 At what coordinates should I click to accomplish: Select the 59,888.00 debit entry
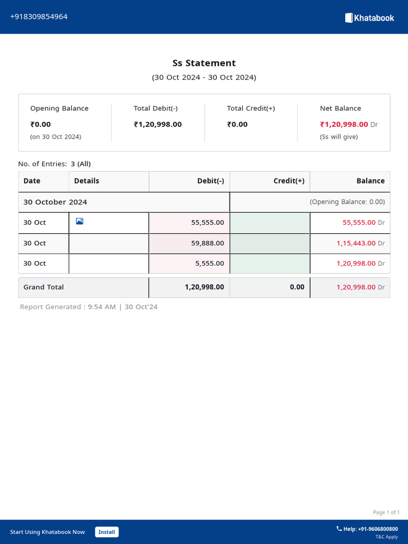click(x=207, y=243)
